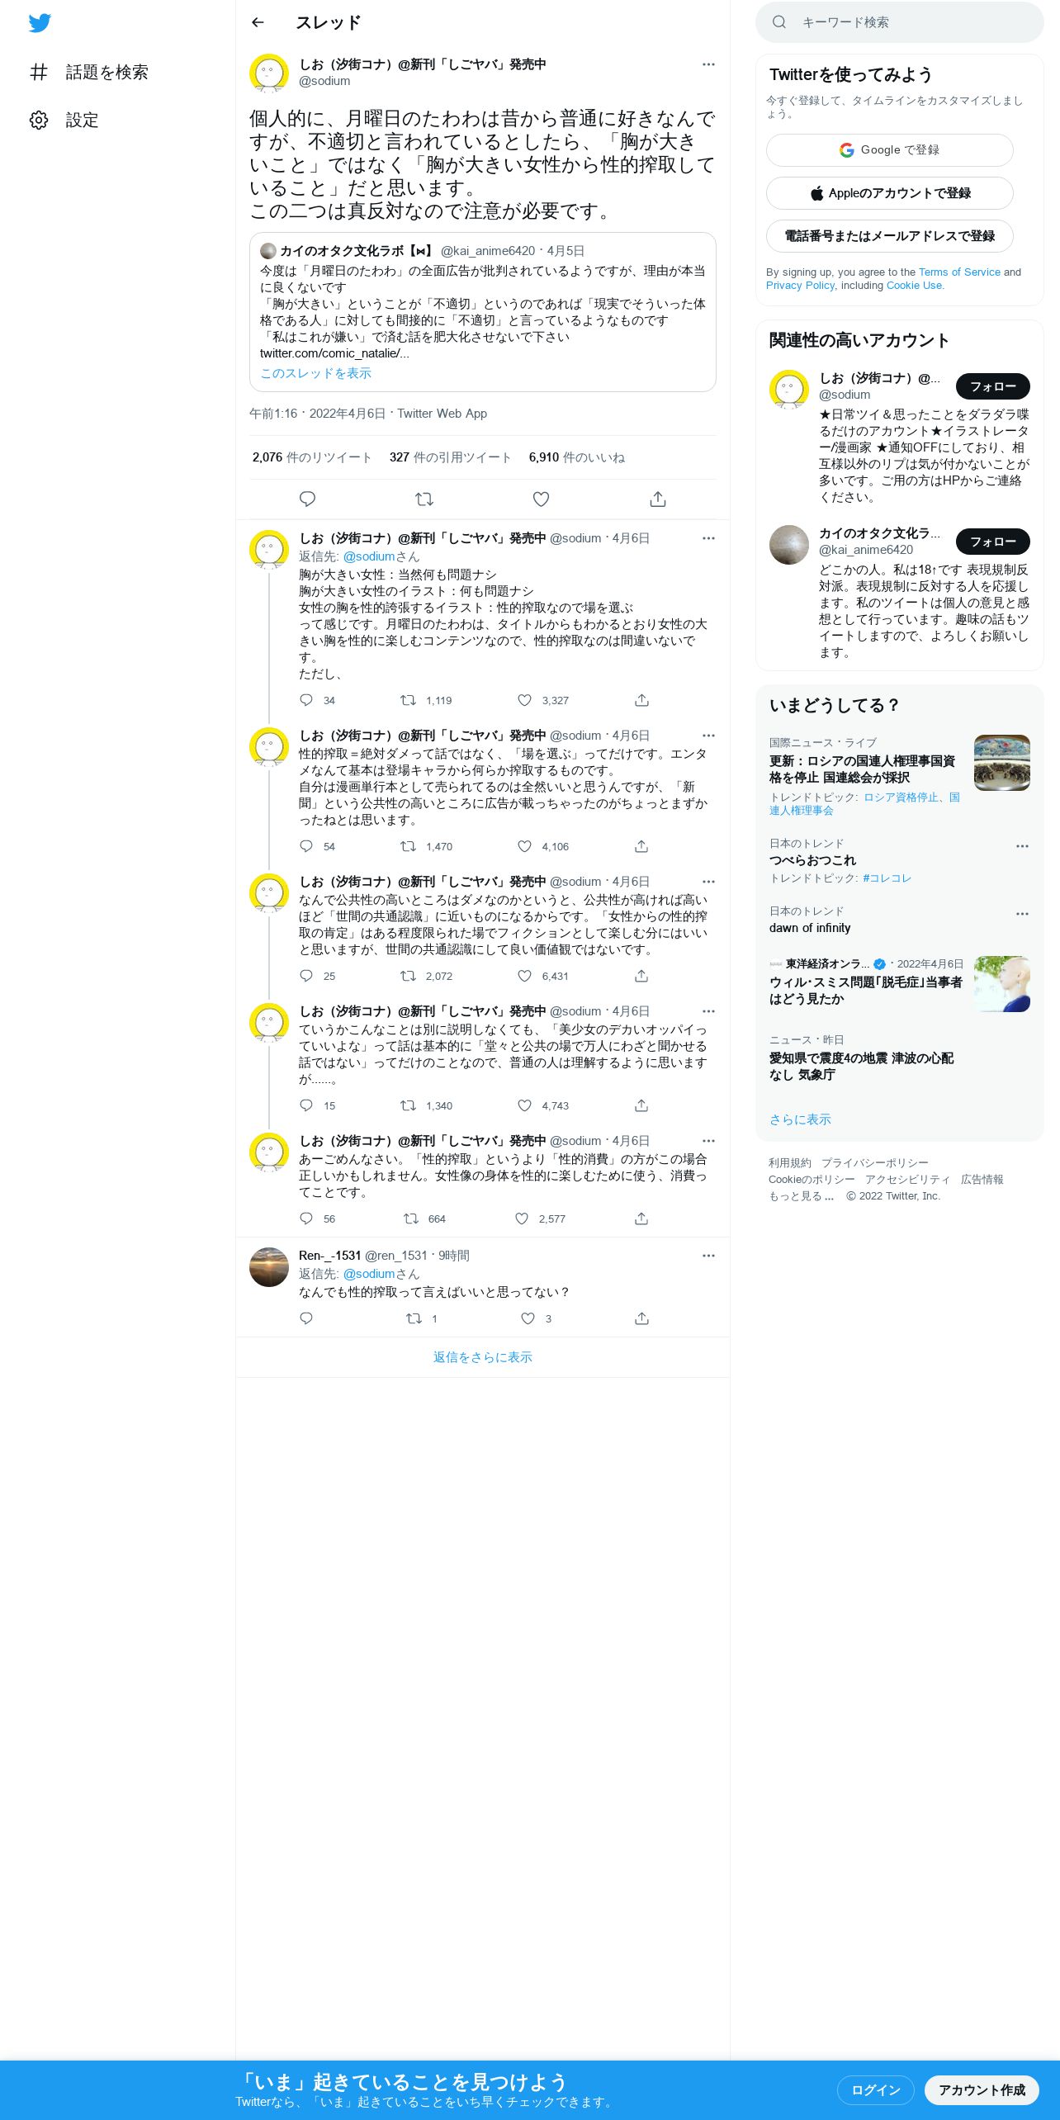Open more options on 性的搾取＝絶対ダメ reply
This screenshot has height=2120, width=1060.
708,736
